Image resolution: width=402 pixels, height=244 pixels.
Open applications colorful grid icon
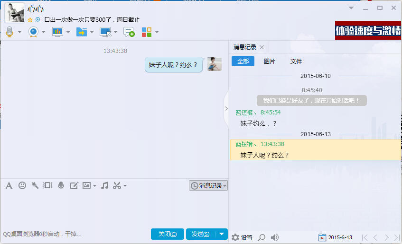click(147, 32)
